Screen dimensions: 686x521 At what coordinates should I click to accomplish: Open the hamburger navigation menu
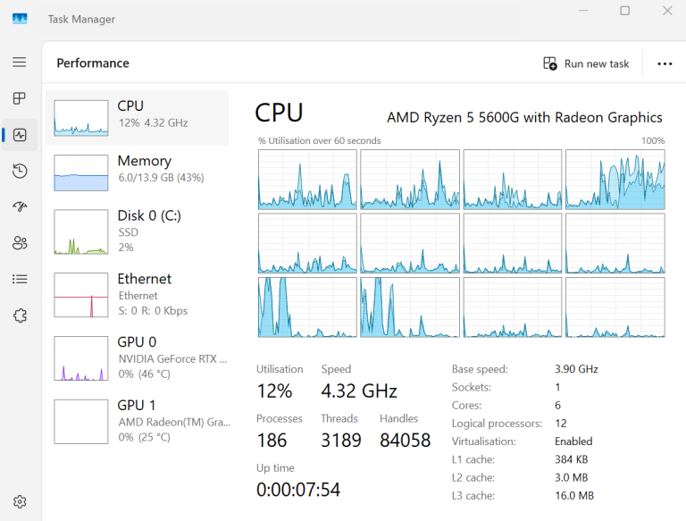pos(20,63)
